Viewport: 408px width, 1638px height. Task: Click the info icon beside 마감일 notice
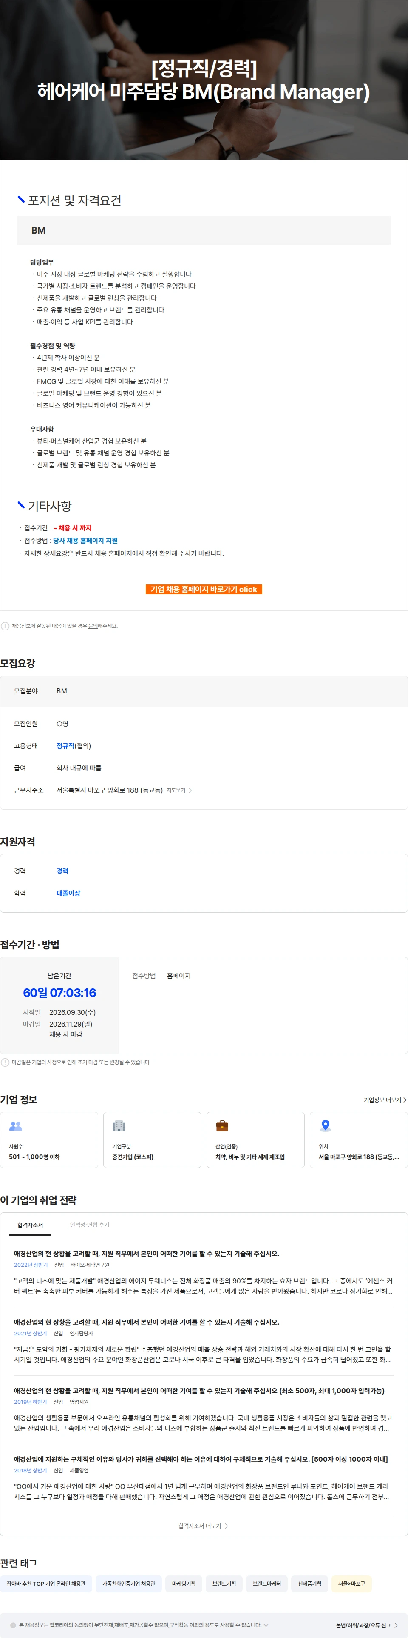point(5,1062)
